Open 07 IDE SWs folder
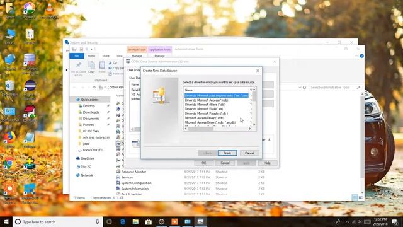The width and height of the screenshot is (403, 227). [91, 131]
